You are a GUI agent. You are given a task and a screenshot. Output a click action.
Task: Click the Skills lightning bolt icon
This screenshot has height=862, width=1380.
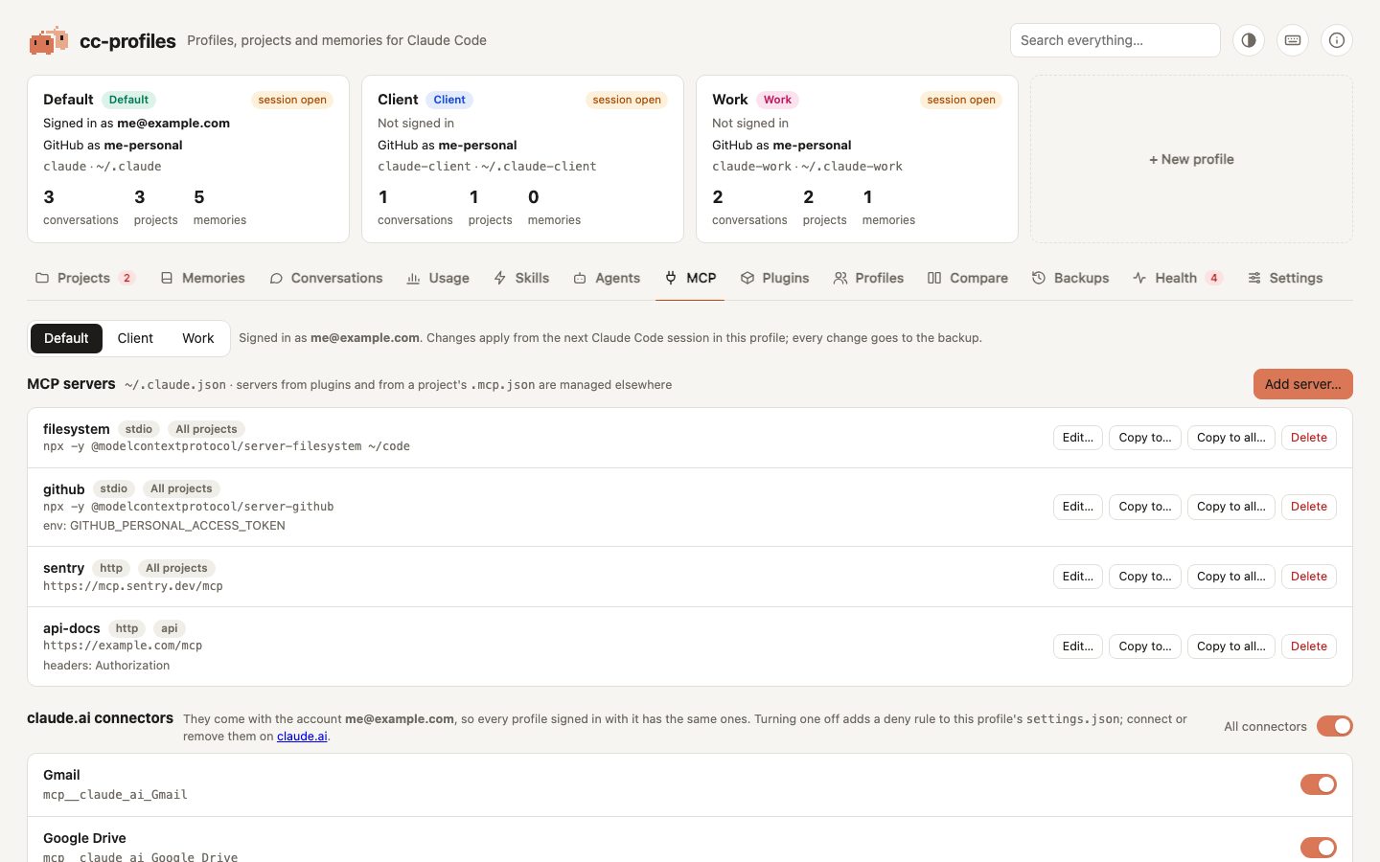tap(500, 278)
